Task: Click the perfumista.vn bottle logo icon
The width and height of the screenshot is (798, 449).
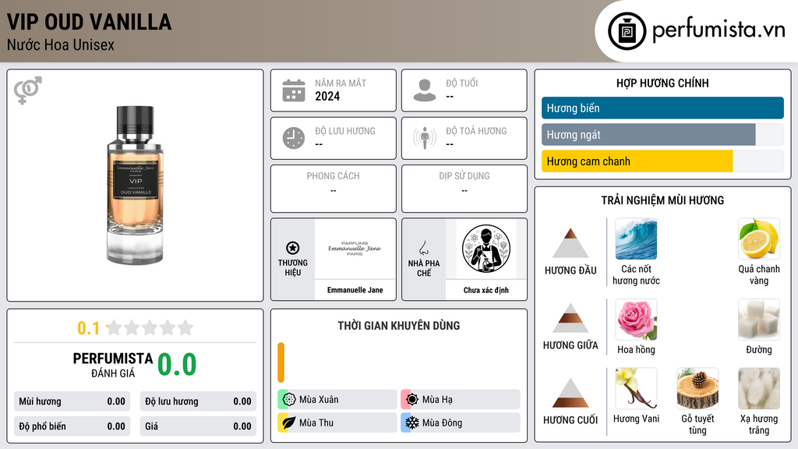Action: click(627, 31)
